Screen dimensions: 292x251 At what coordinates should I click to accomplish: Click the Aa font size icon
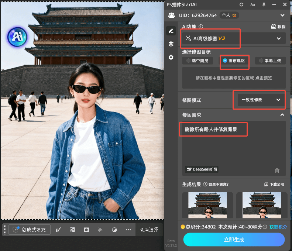pos(253,4)
